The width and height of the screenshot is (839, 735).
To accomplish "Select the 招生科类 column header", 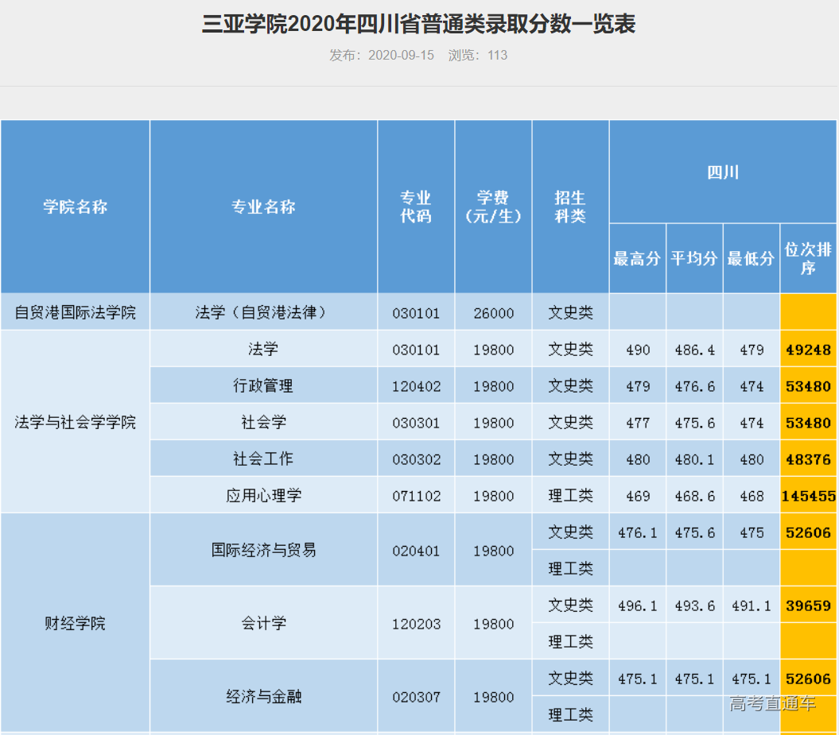I will 569,207.
